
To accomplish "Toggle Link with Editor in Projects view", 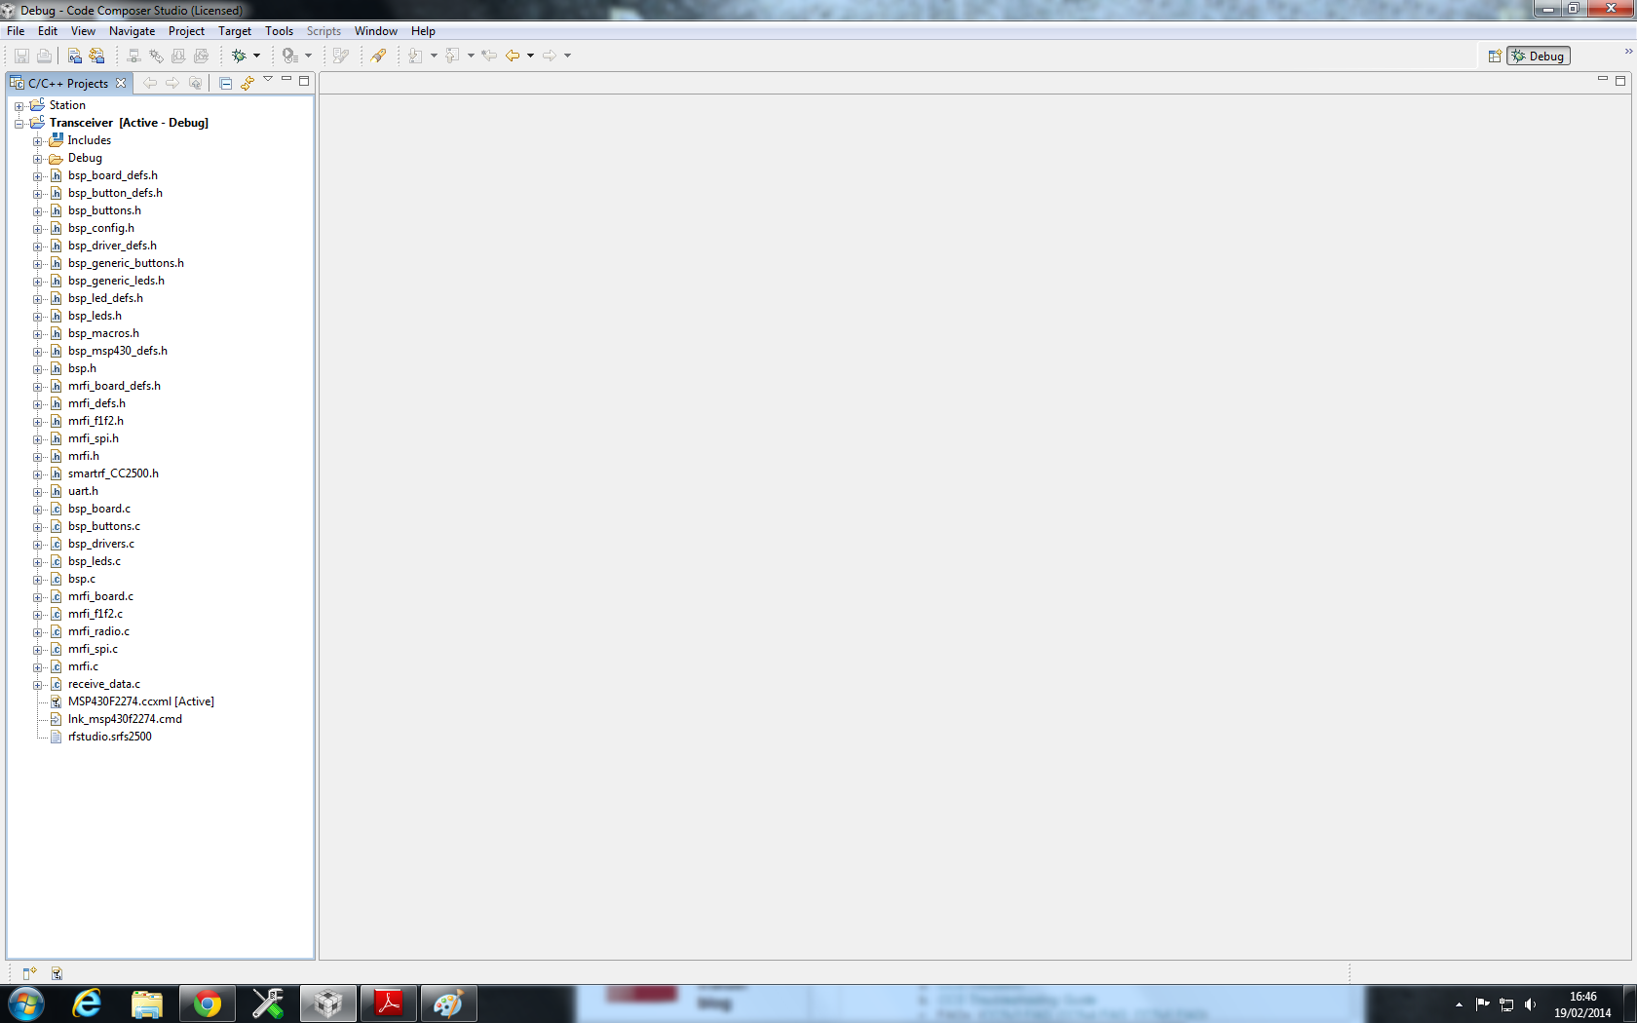I will pyautogui.click(x=247, y=83).
